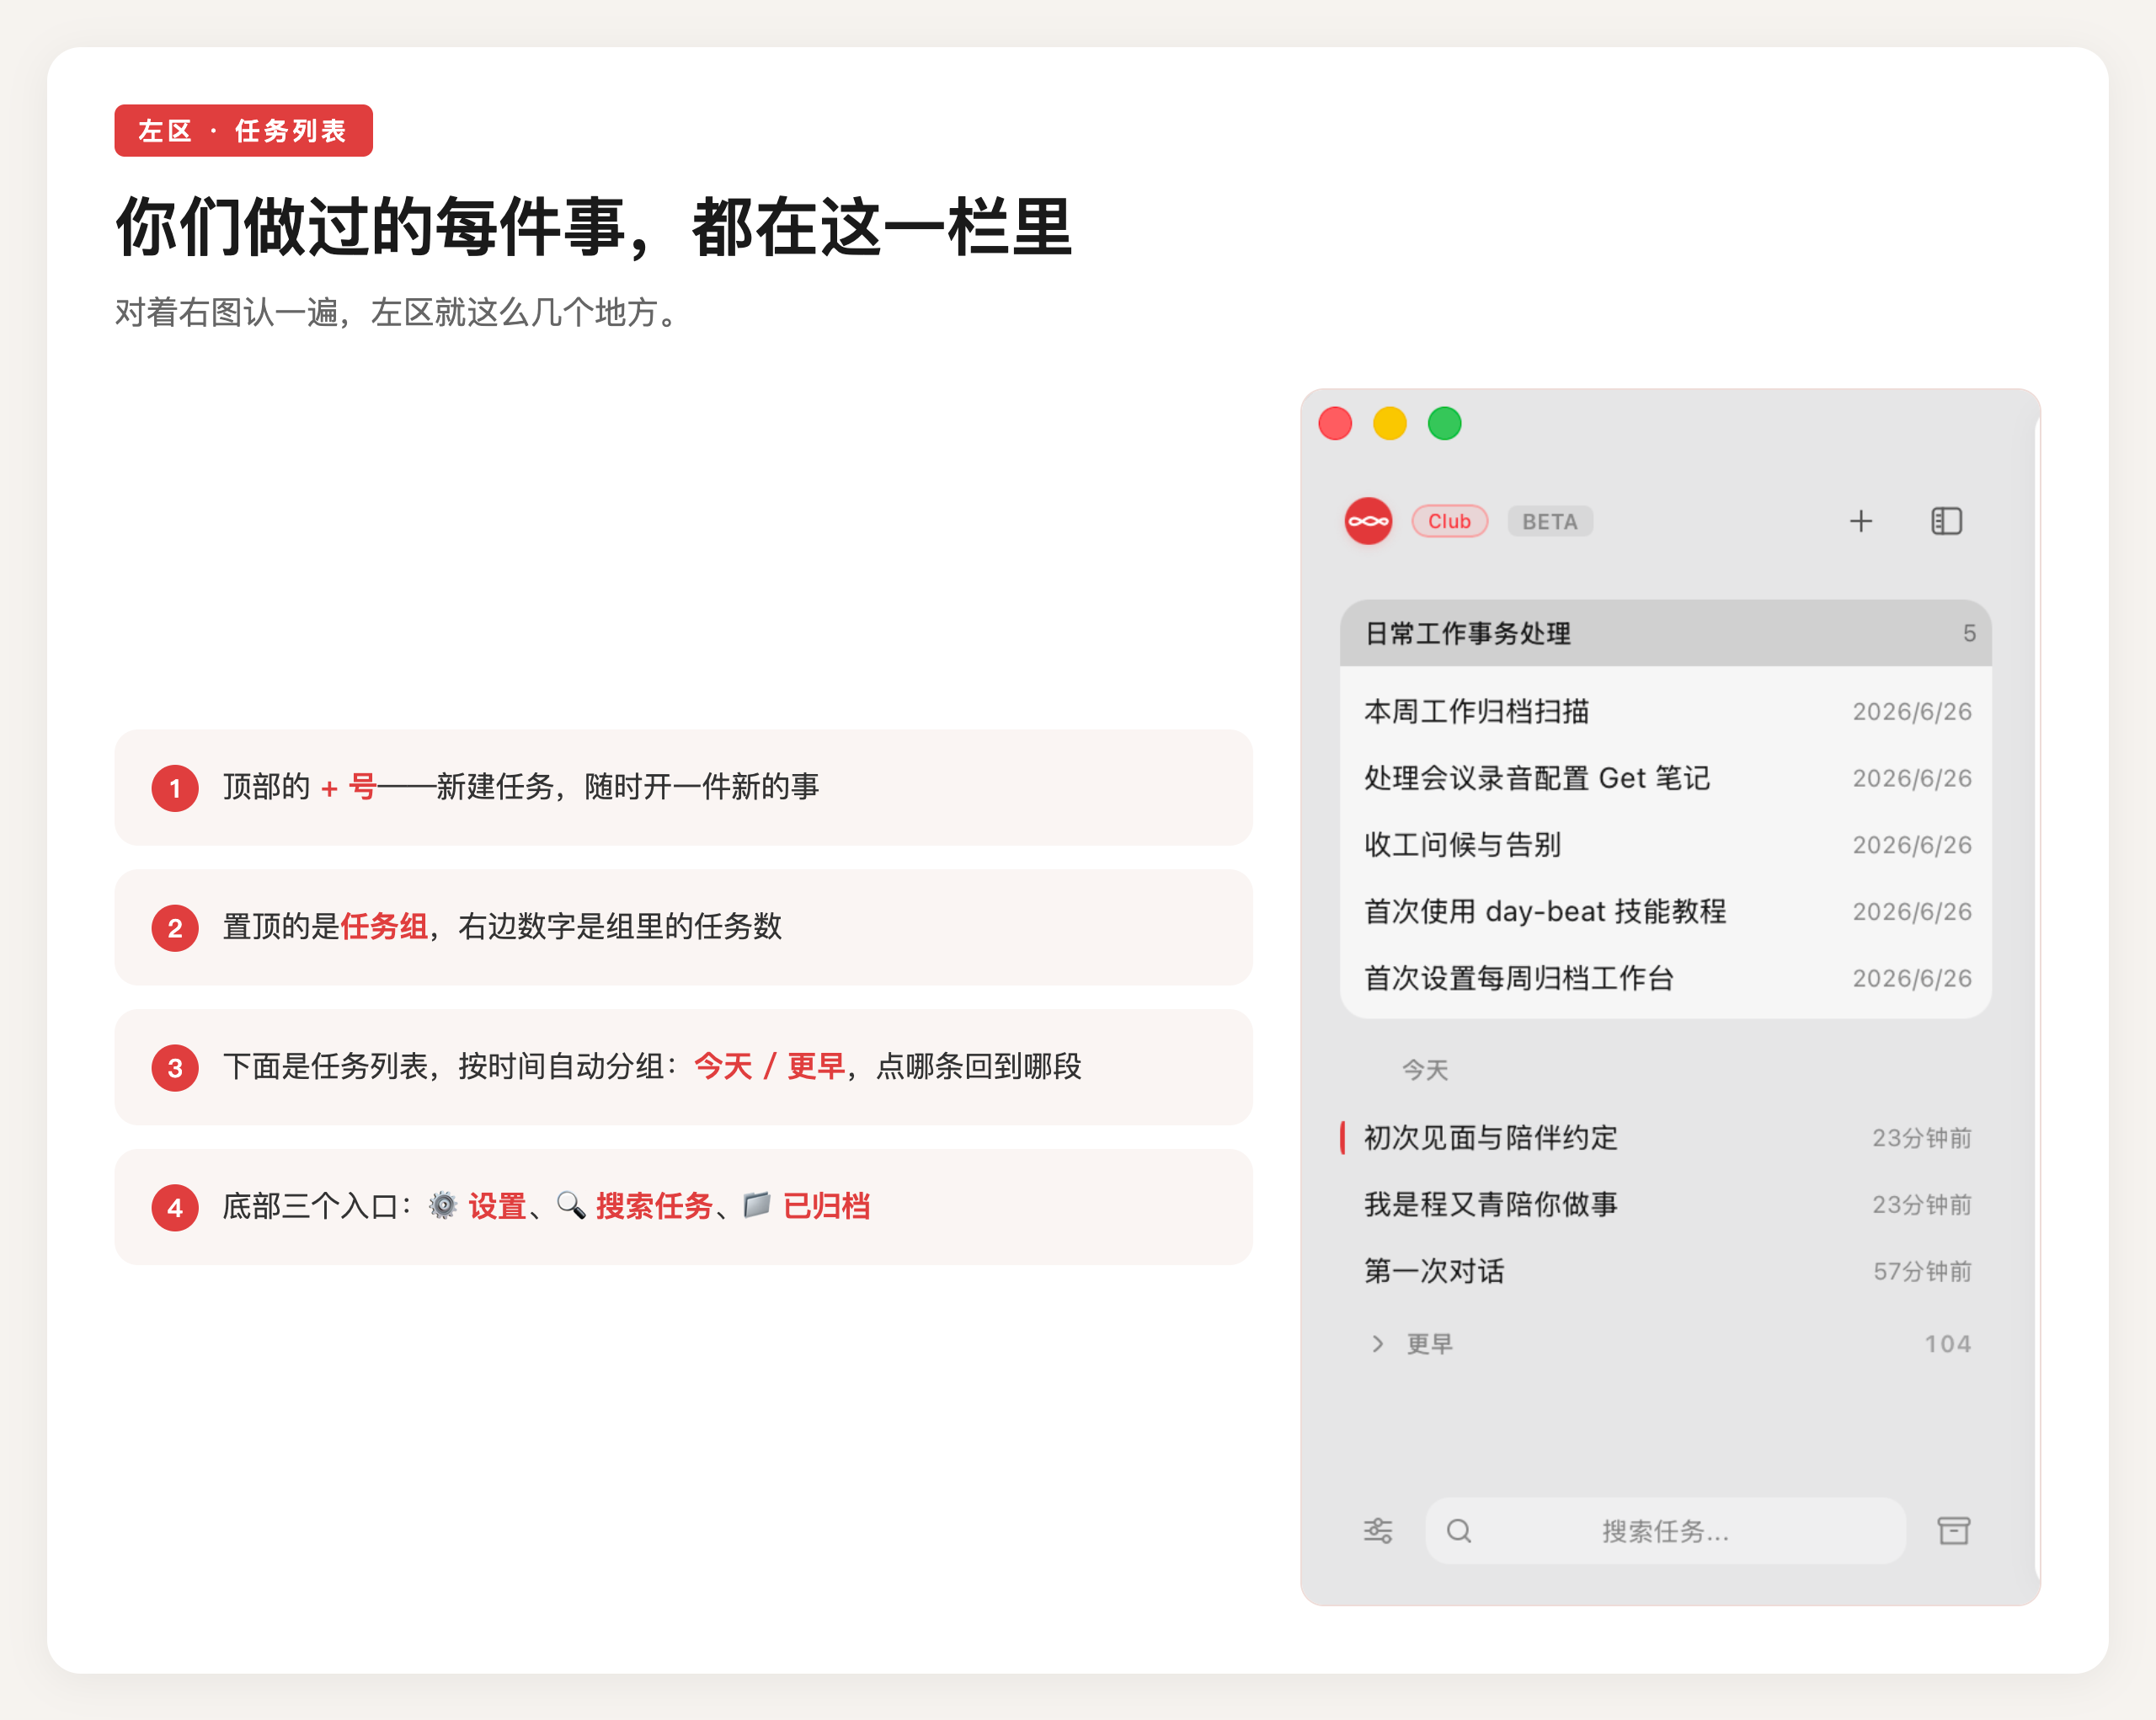Click the magnifier icon in search box
Screen dimensions: 2156x1720
[x=1459, y=1530]
